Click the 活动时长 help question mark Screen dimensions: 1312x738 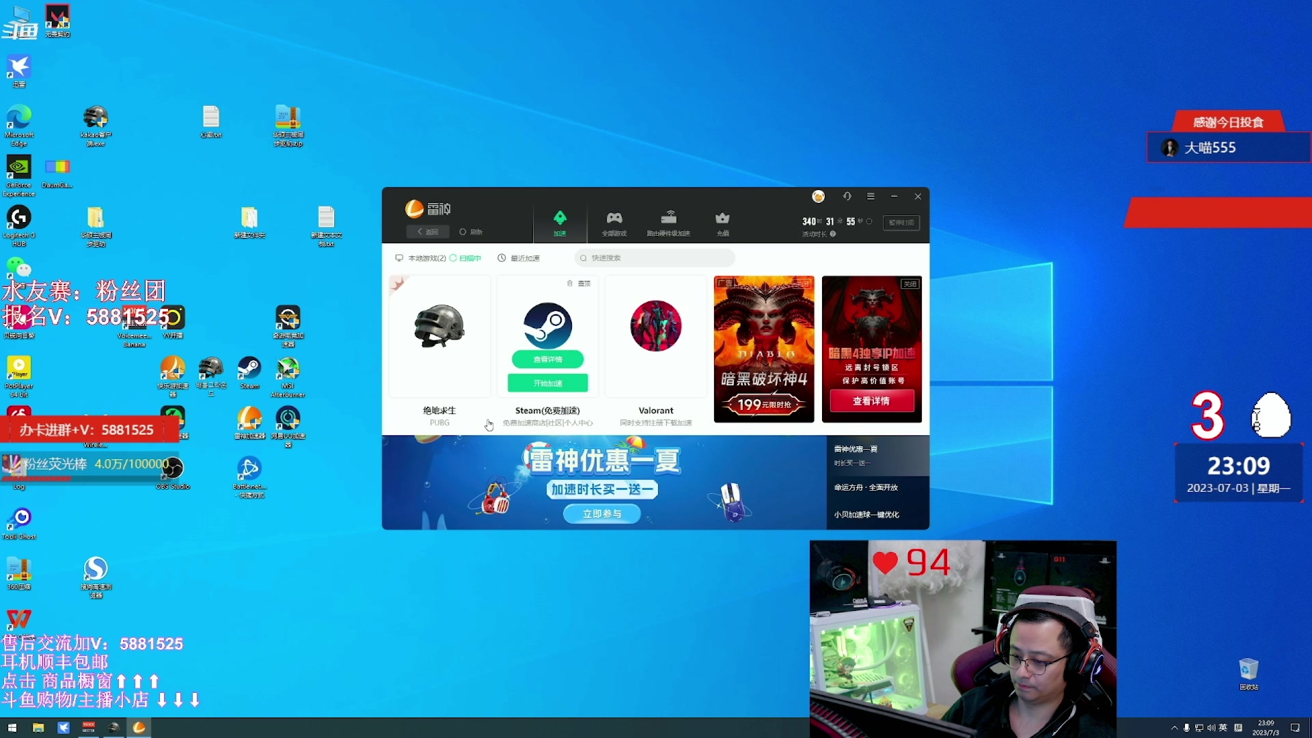pos(833,234)
